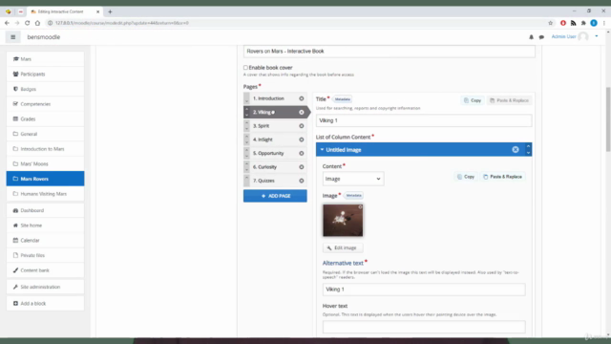Screen dimensions: 611x344
Task: Bookmark this page with the star icon
Action: pyautogui.click(x=550, y=23)
